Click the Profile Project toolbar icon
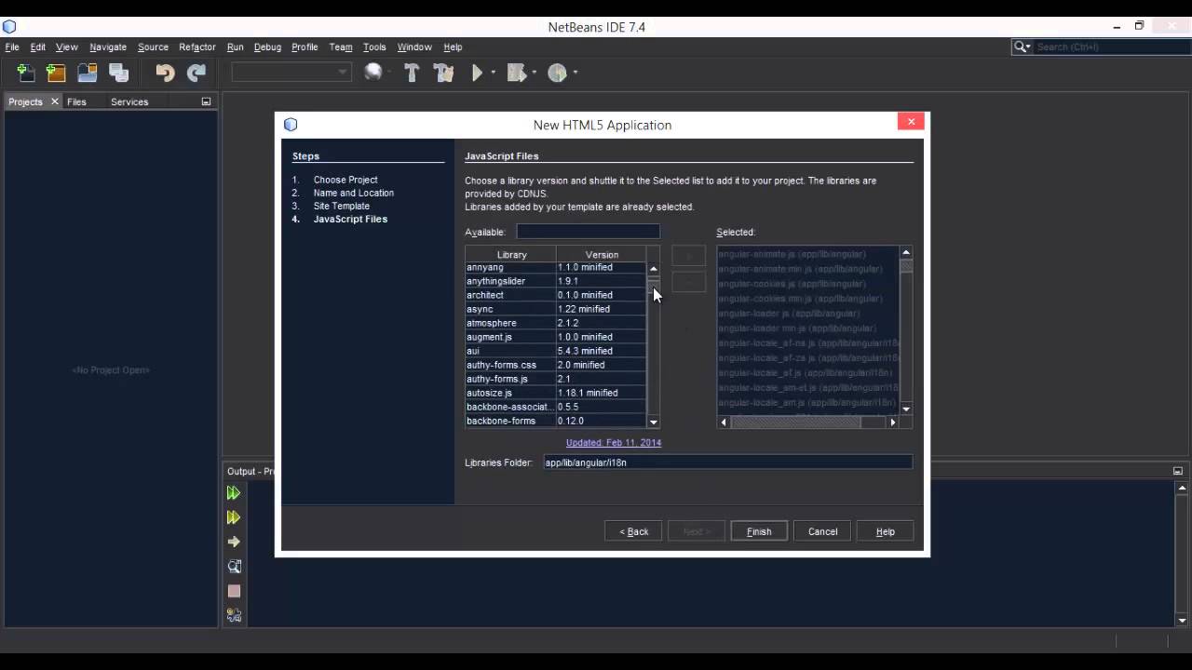Viewport: 1192px width, 670px height. point(557,73)
